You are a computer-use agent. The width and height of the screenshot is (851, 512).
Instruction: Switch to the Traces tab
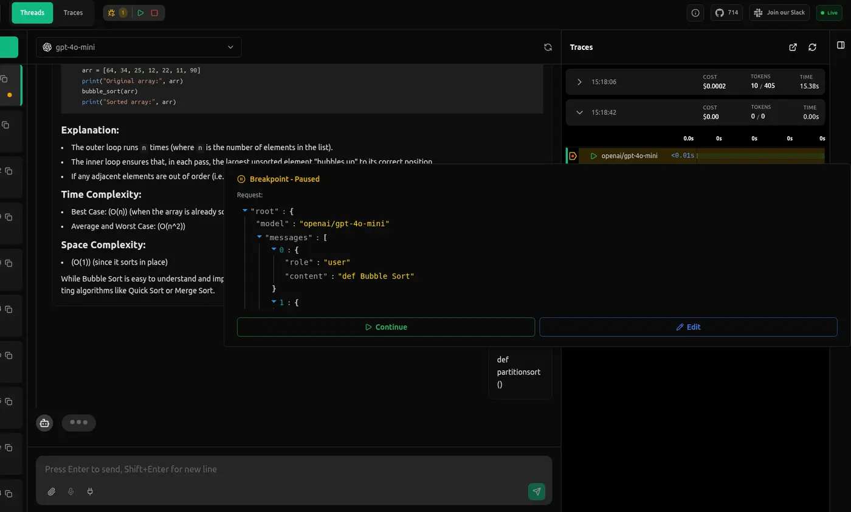[73, 12]
